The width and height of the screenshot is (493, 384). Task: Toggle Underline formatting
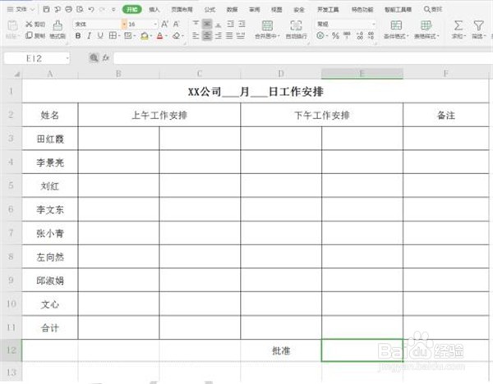(x=100, y=36)
